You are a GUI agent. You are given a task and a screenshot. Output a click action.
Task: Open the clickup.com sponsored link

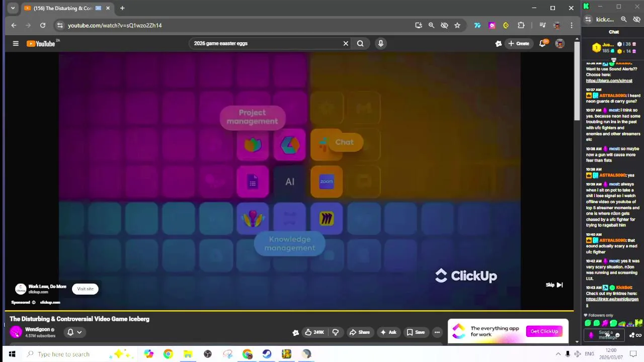(x=50, y=303)
